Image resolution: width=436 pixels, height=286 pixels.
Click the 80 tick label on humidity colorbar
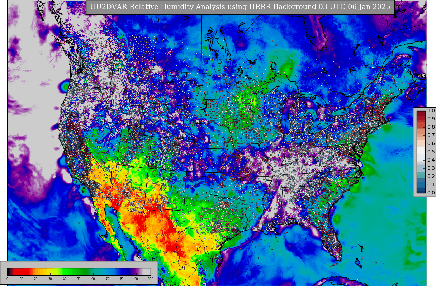tap(122, 279)
